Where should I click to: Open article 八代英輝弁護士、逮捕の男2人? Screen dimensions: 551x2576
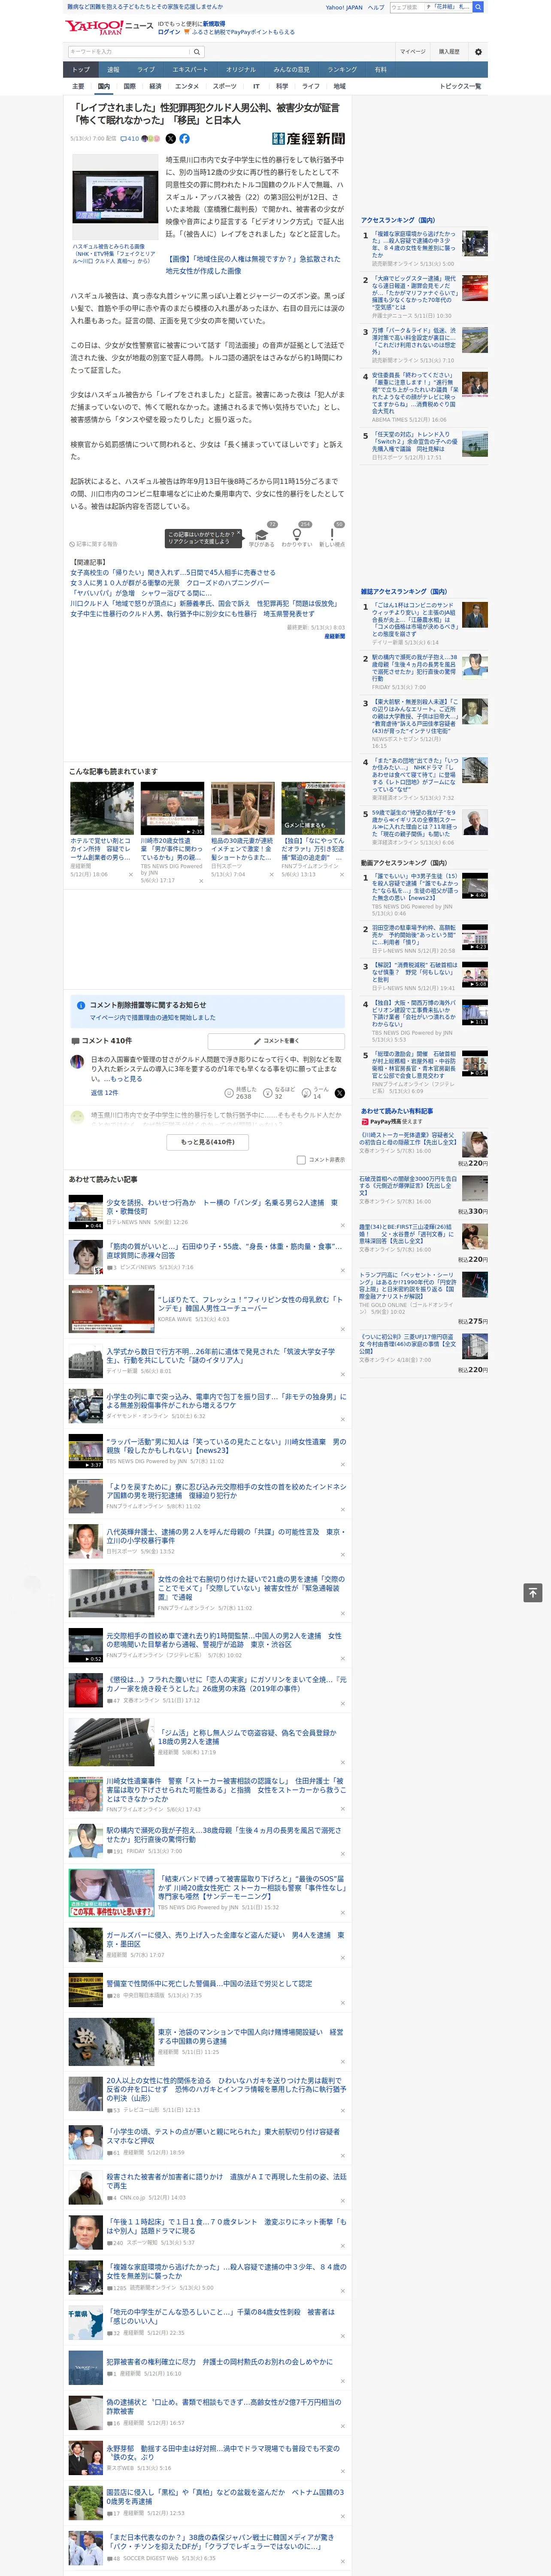[226, 1536]
